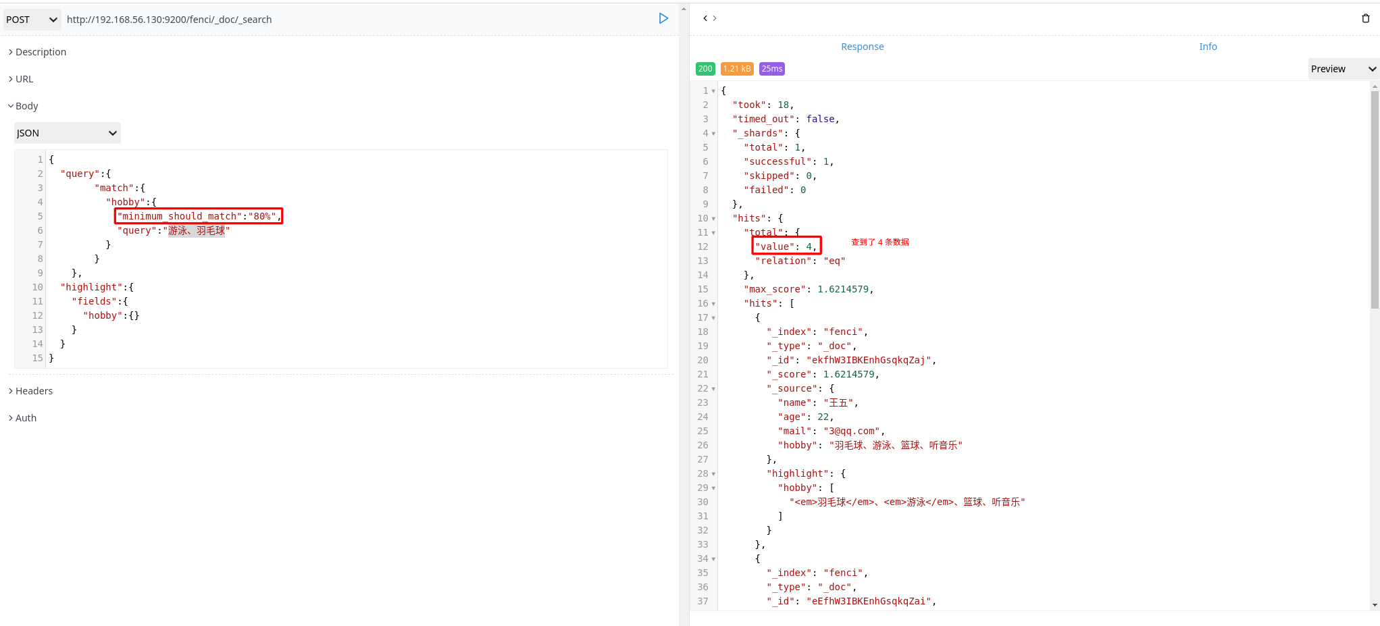Click the green 200 status badge
Viewport: 1380px width, 626px height.
(705, 68)
